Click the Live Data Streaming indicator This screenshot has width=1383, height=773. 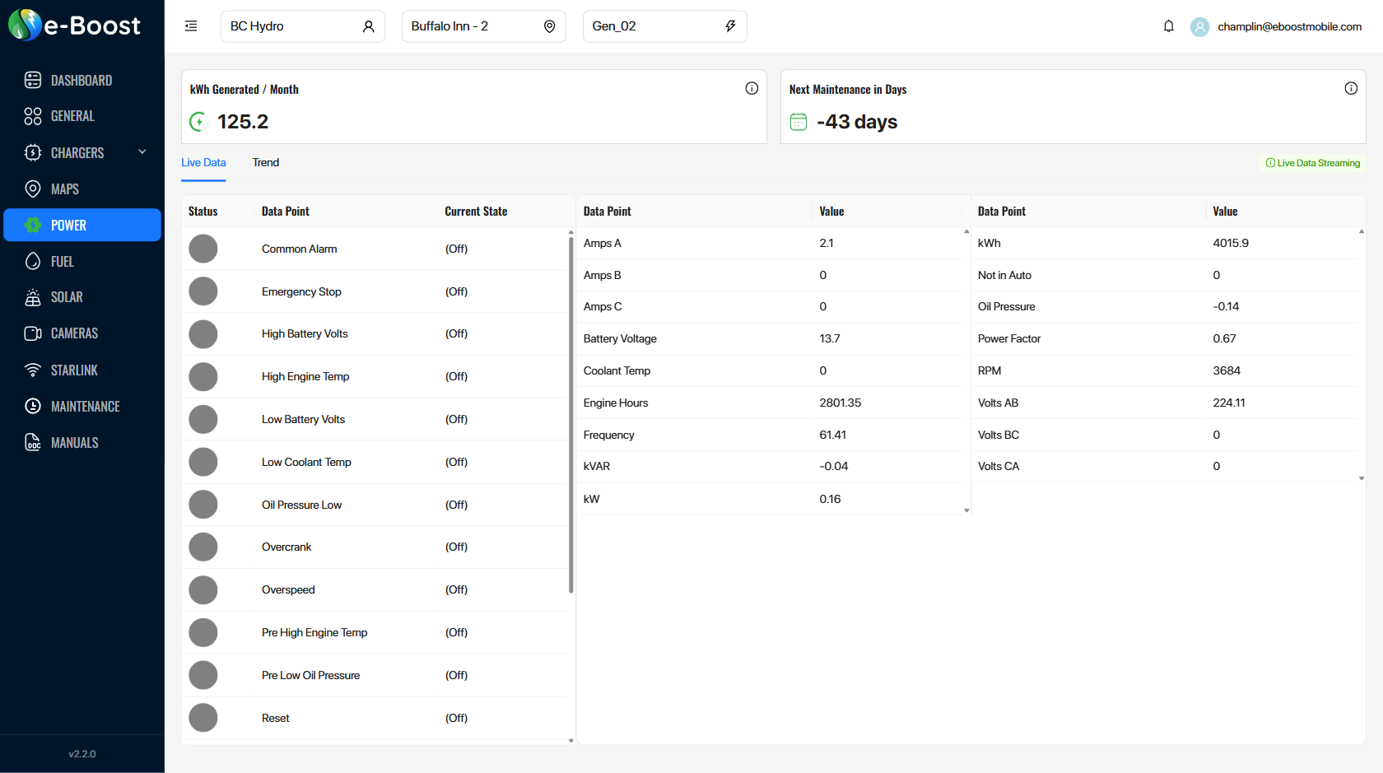click(1313, 162)
